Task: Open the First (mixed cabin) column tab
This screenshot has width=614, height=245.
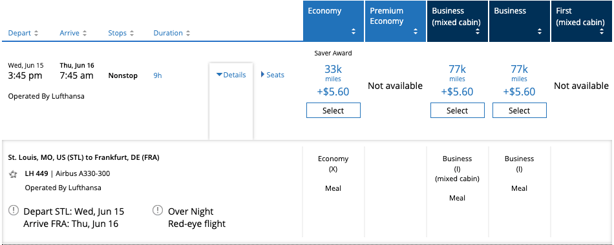Action: [582, 21]
